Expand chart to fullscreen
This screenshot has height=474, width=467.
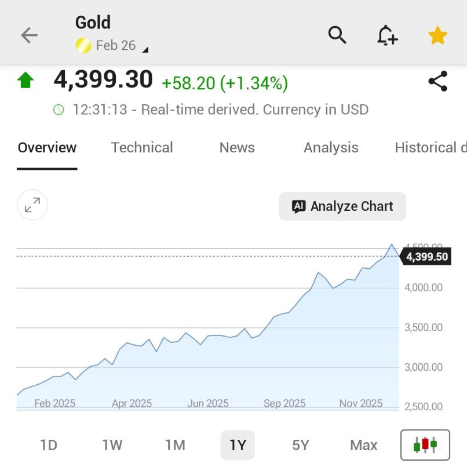[x=32, y=205]
